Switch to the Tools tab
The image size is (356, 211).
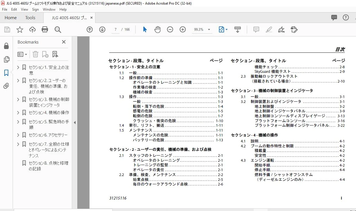[30, 17]
